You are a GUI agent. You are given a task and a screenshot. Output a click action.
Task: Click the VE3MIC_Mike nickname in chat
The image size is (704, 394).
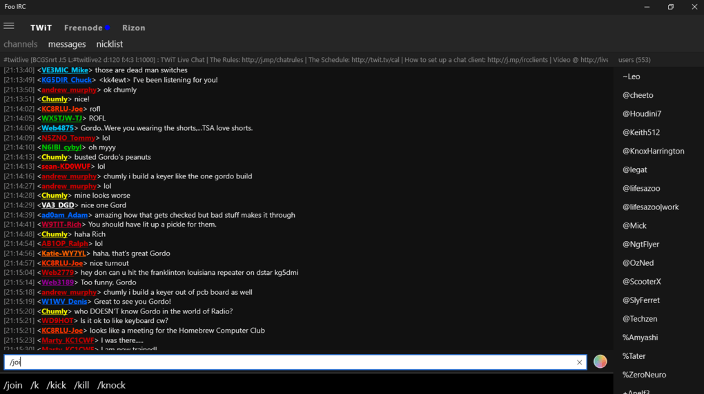click(x=65, y=70)
